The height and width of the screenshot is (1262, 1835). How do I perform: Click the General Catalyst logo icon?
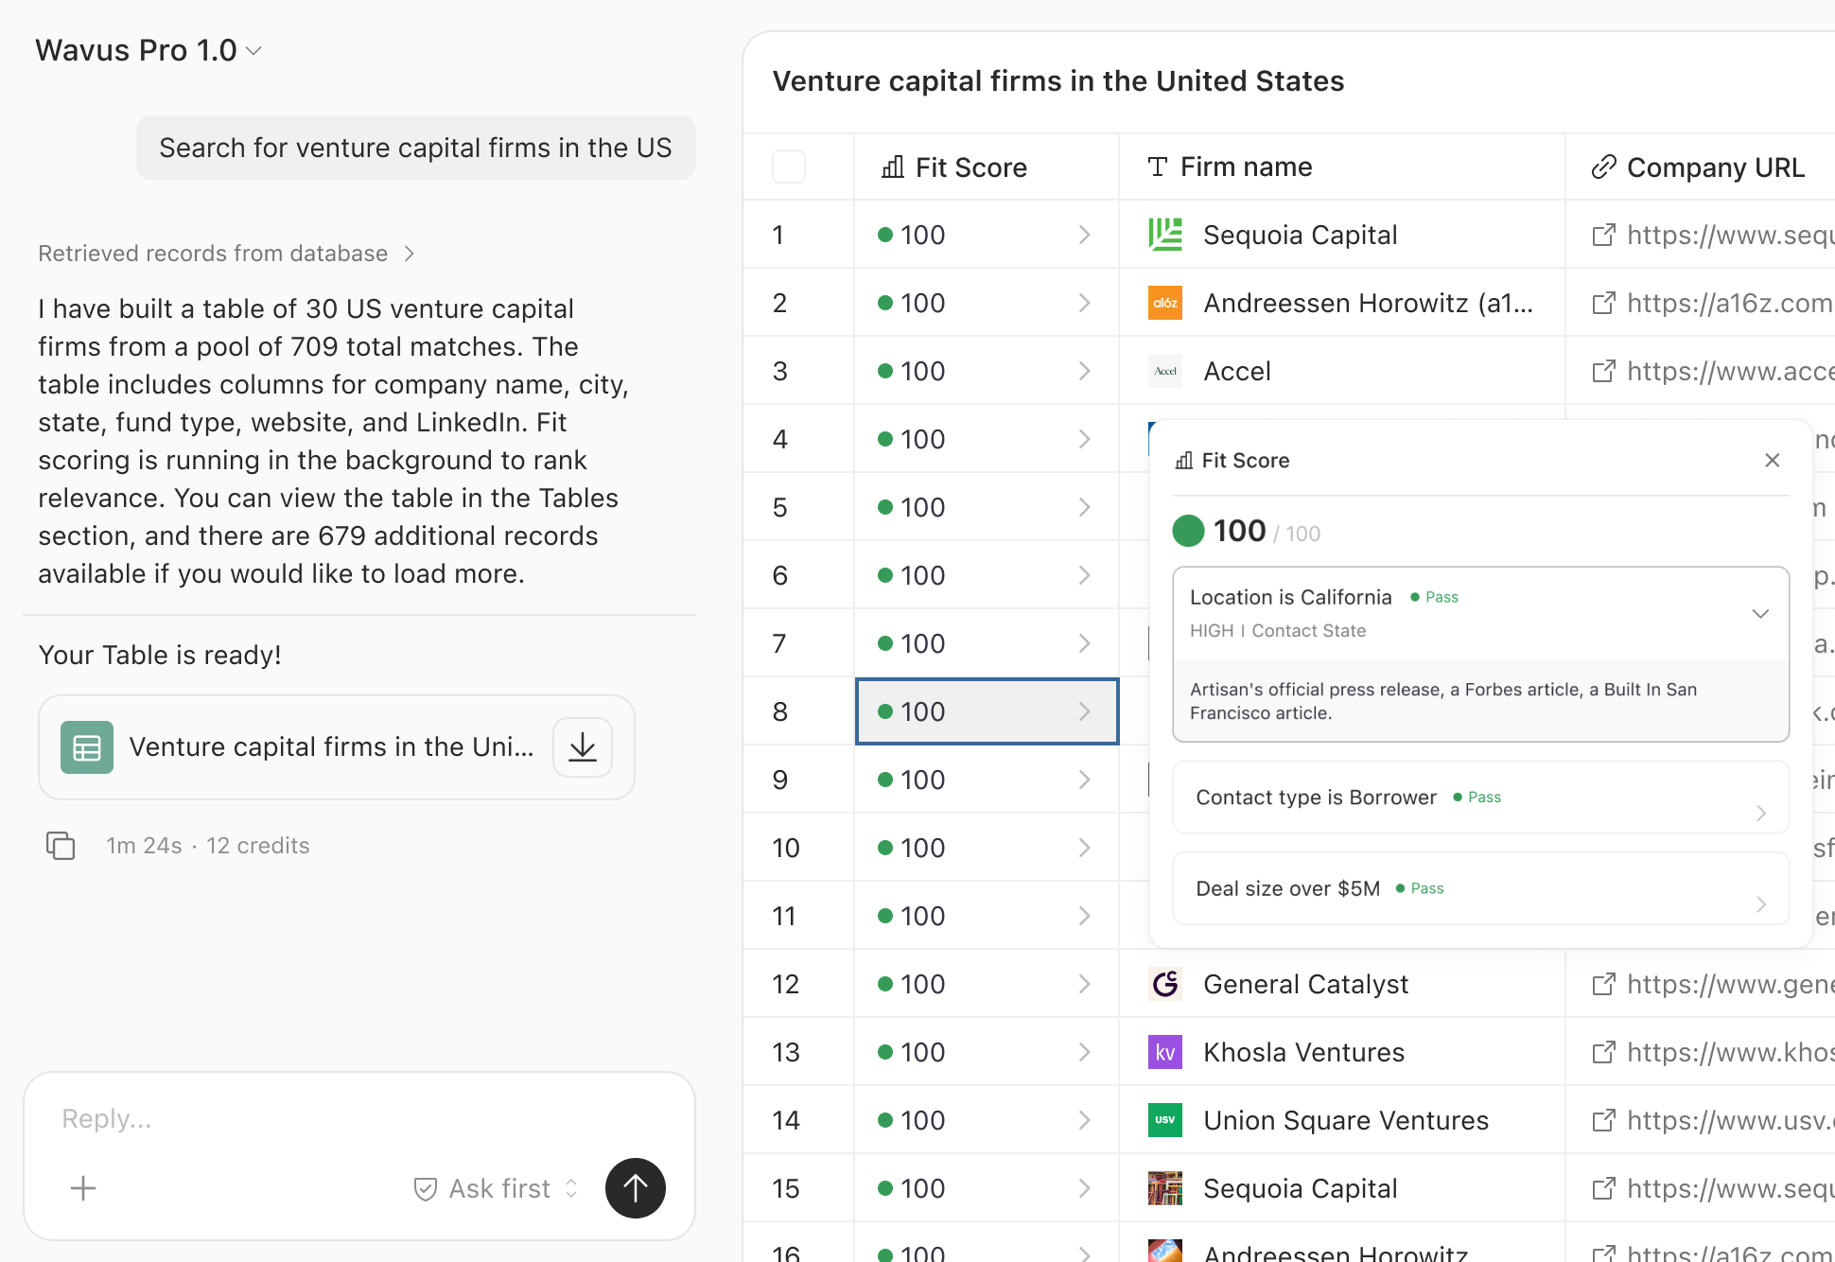(x=1165, y=984)
